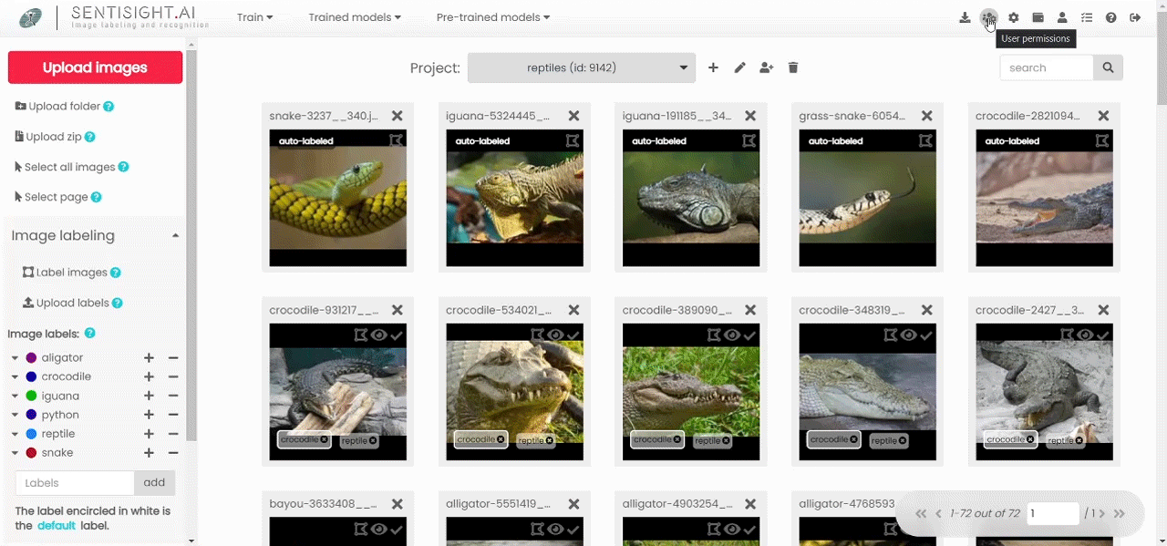Share project via add-user icon
Viewport: 1167px width, 546px height.
(767, 67)
